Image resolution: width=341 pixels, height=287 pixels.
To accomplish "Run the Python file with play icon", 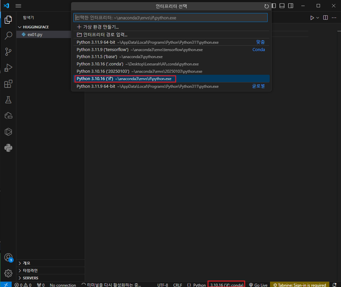I will [312, 18].
